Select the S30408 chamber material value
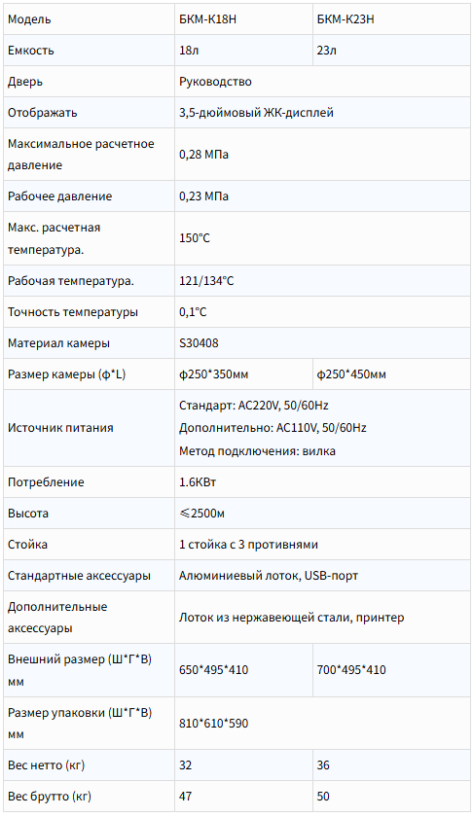Image resolution: width=473 pixels, height=817 pixels. point(199,343)
